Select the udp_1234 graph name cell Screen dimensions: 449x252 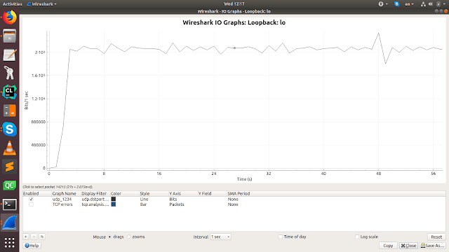coord(62,199)
